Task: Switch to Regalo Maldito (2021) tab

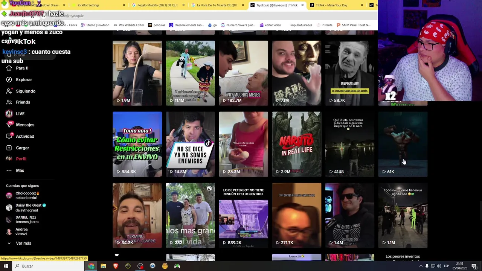Action: (x=158, y=5)
